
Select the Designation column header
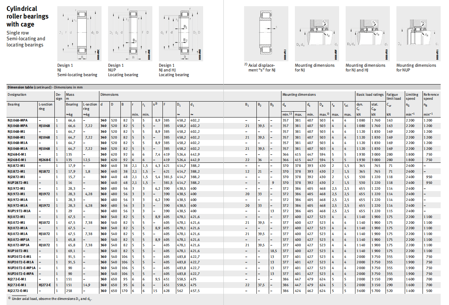click(x=17, y=95)
